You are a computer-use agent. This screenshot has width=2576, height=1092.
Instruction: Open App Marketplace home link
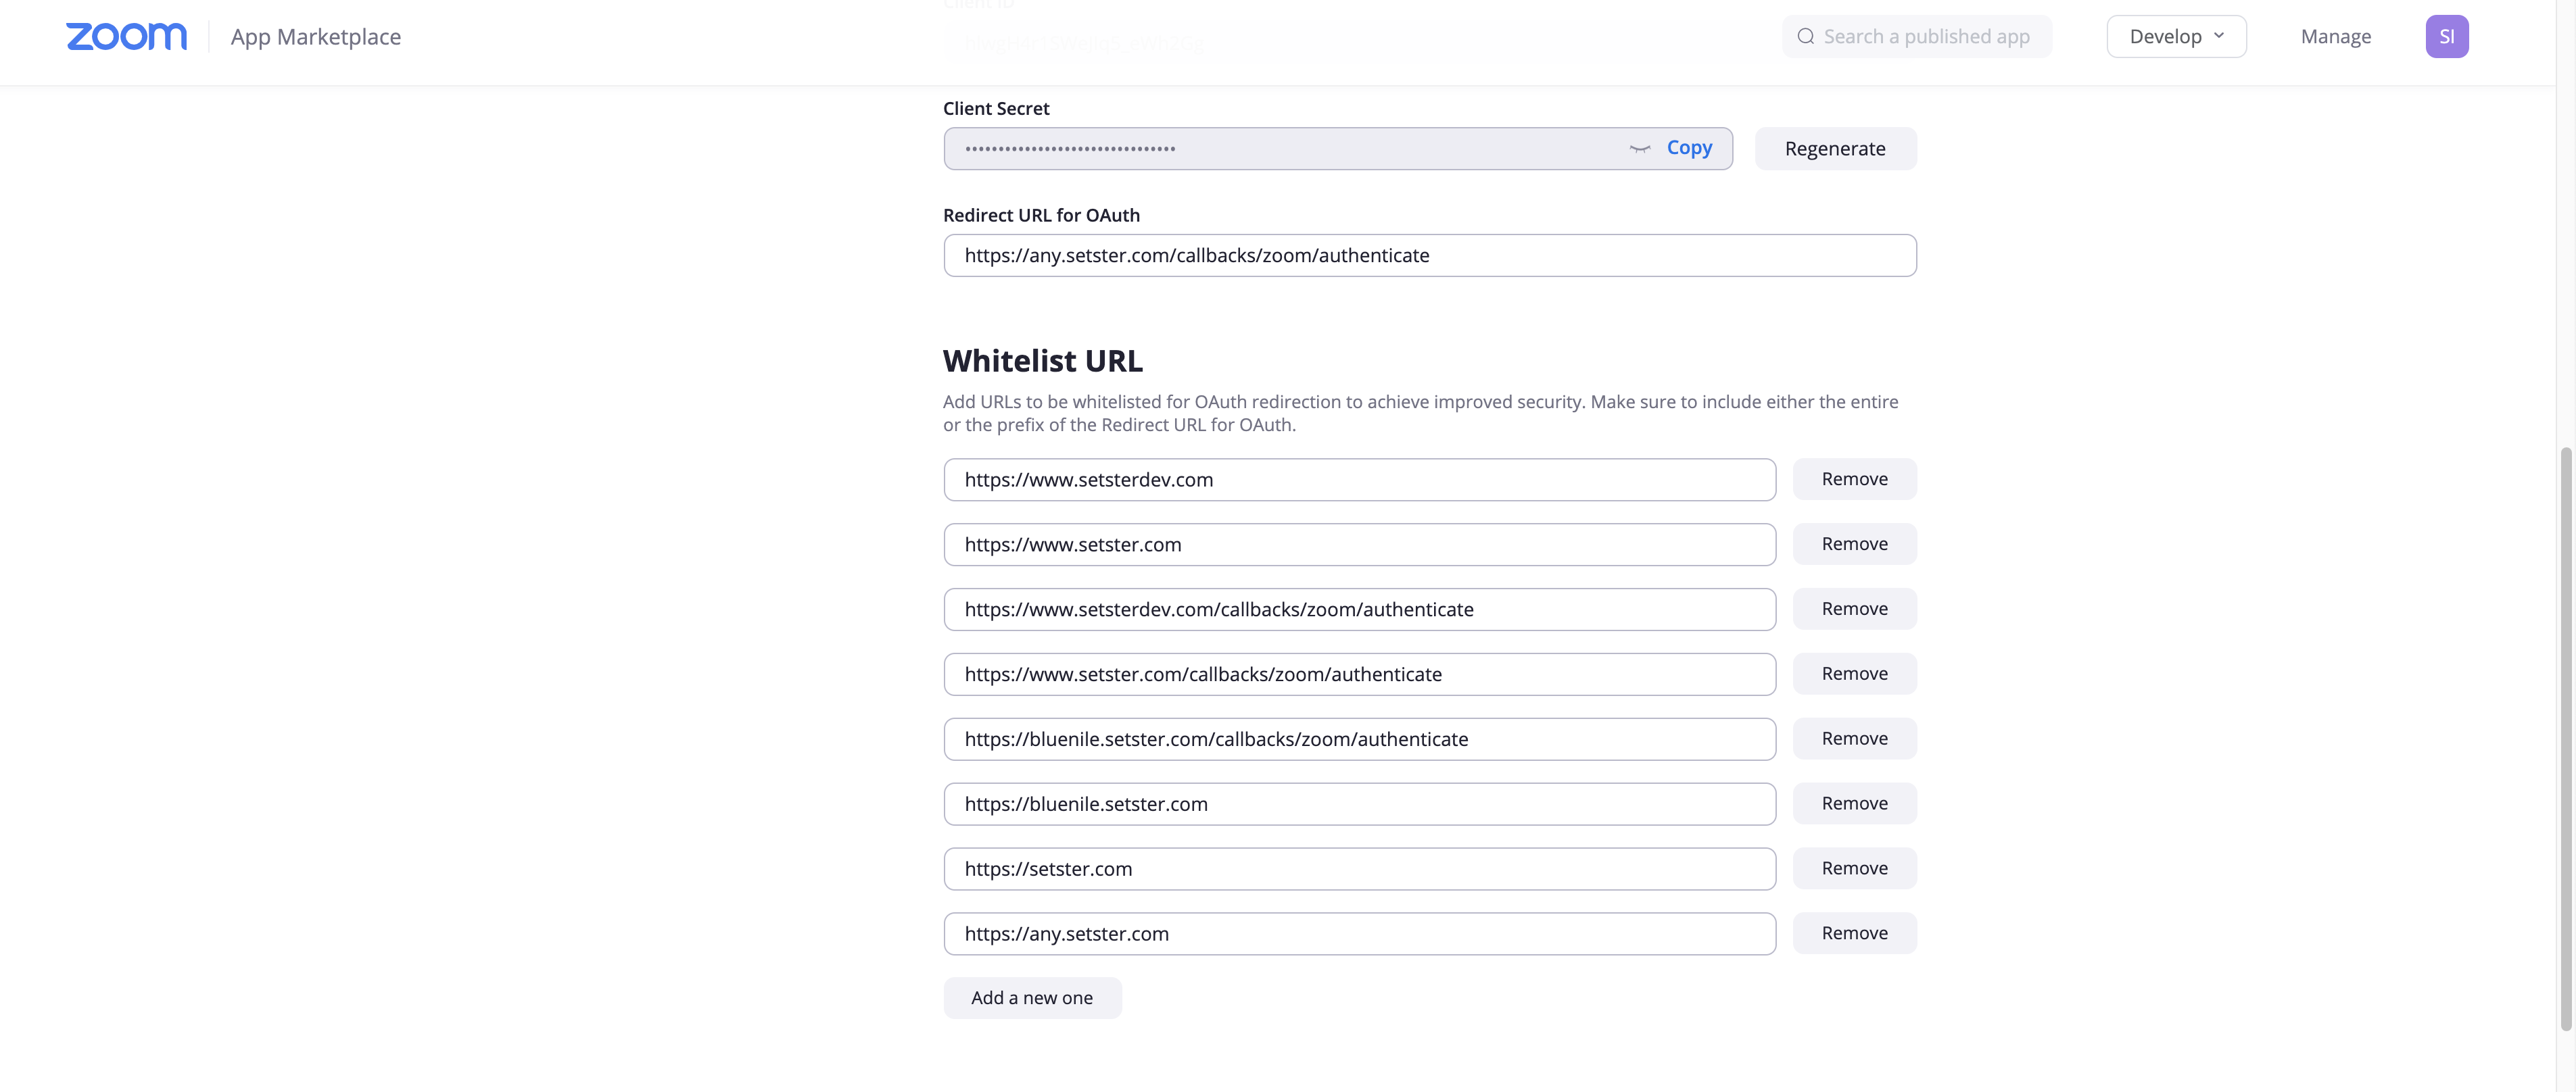point(315,37)
